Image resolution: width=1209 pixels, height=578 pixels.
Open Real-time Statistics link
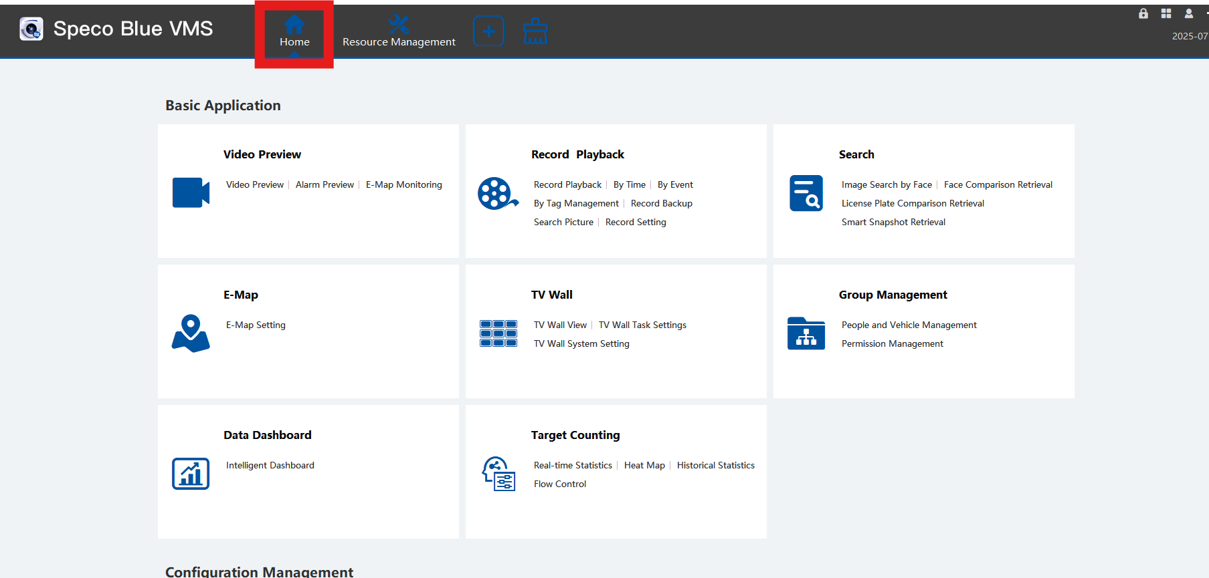573,465
